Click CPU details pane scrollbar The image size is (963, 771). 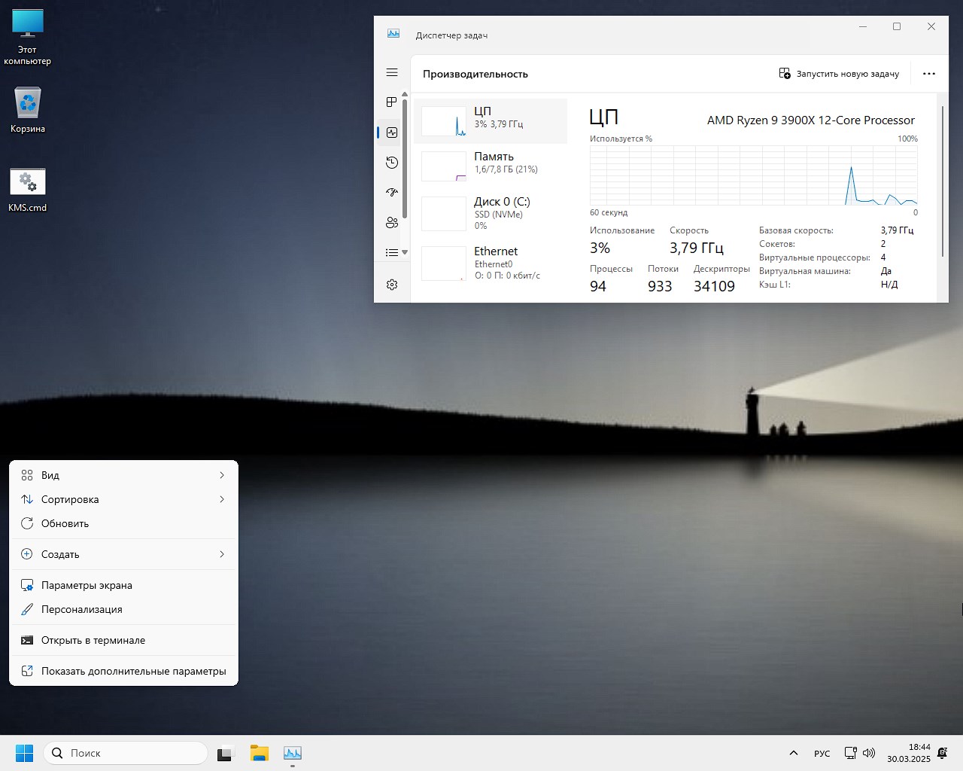click(x=943, y=181)
